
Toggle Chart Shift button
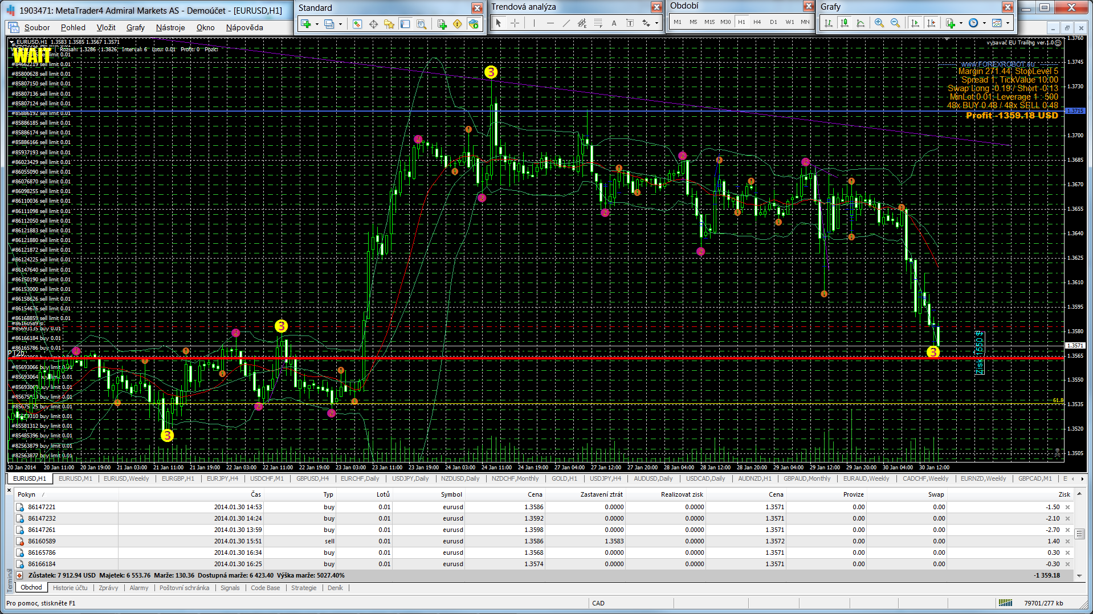click(x=931, y=23)
